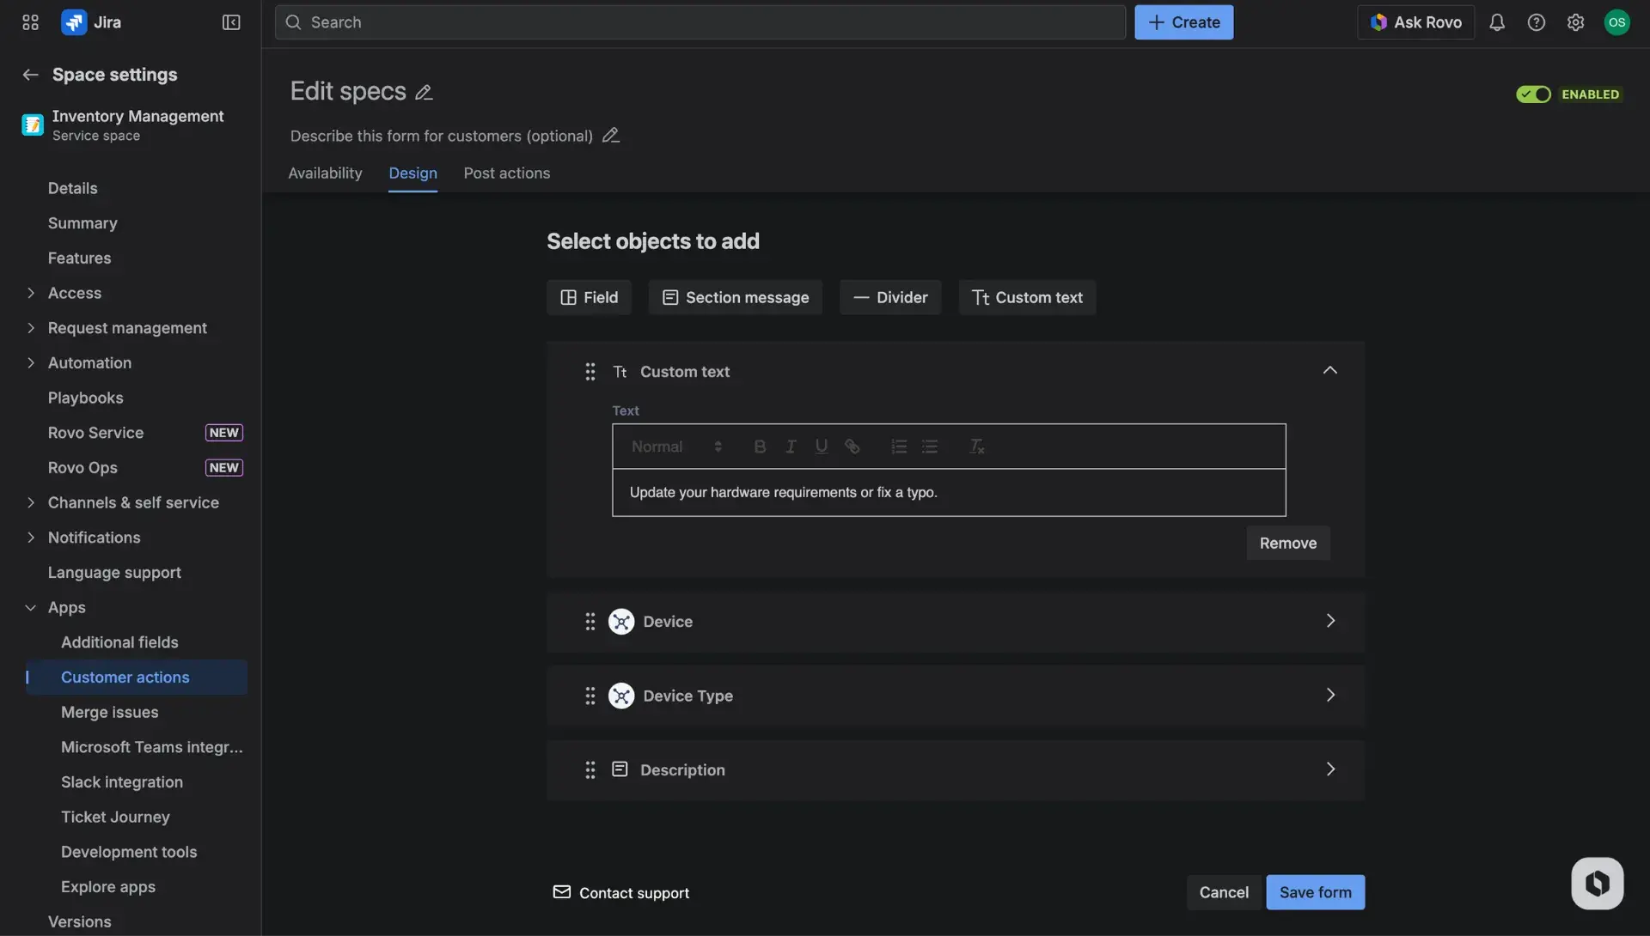
Task: Select the Bold formatting icon
Action: pos(760,446)
